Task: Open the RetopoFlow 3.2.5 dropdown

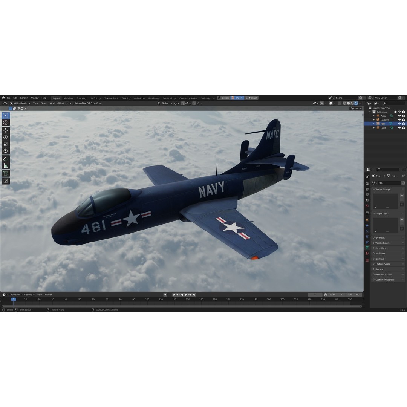Action: (87, 103)
